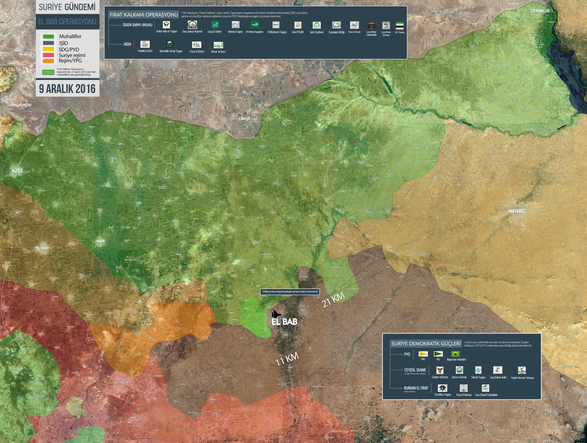Click the Ceyş El Tahrir green emblem

(x=215, y=25)
